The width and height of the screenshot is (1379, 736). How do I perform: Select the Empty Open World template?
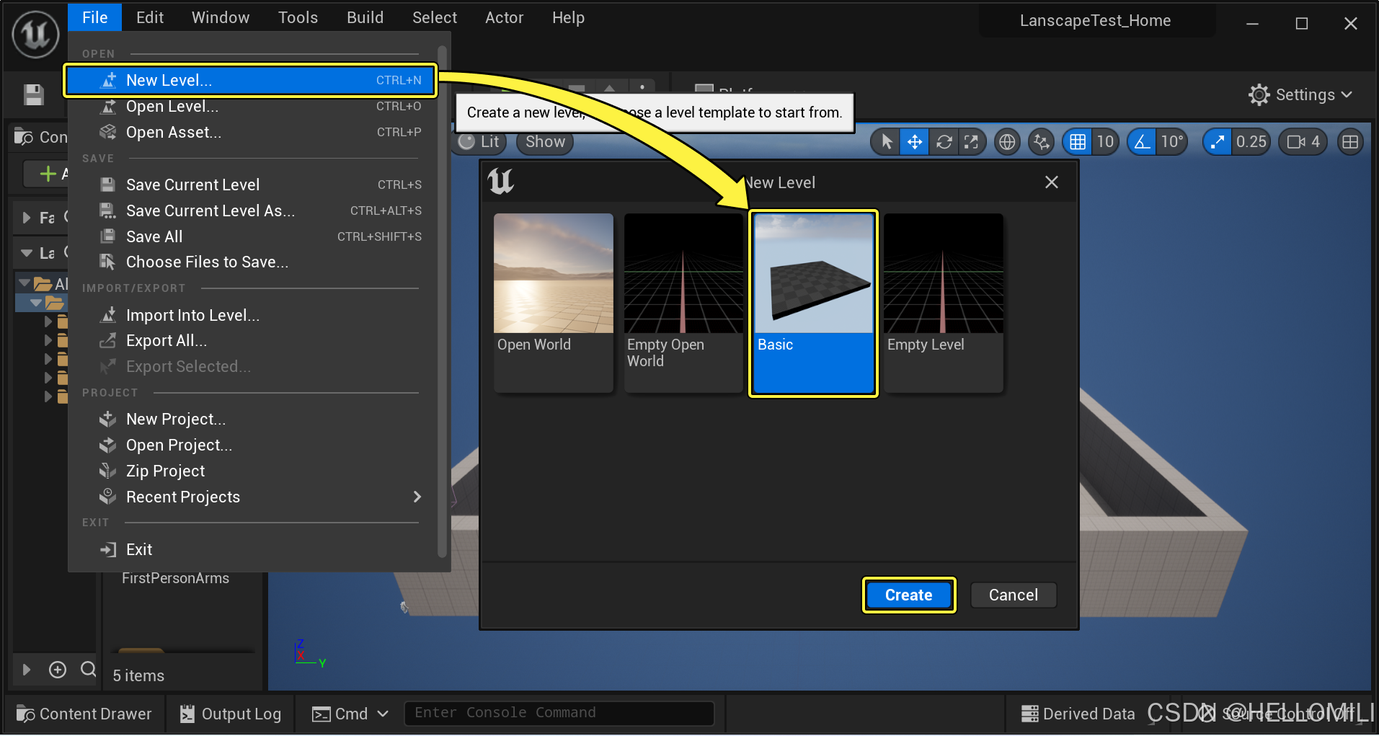point(683,303)
